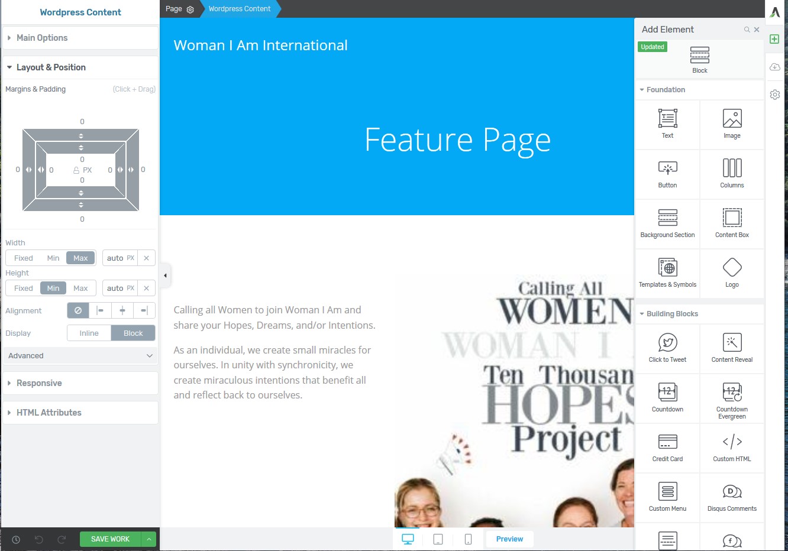Set Width mode to Min
788x551 pixels.
(x=53, y=258)
